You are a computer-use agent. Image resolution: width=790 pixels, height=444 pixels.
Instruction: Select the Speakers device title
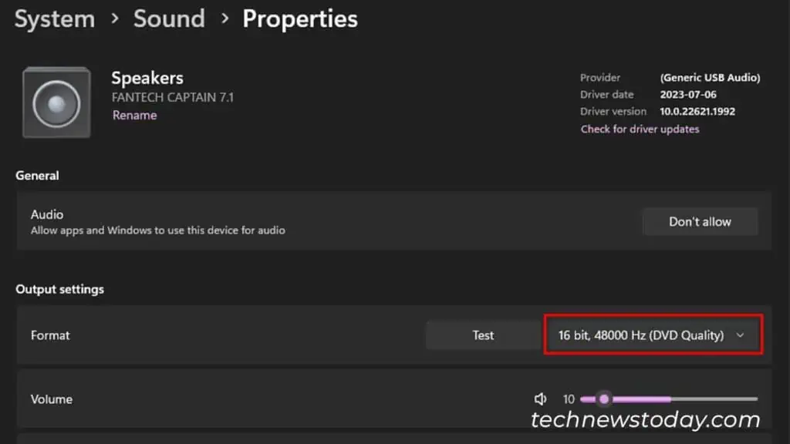pos(147,77)
